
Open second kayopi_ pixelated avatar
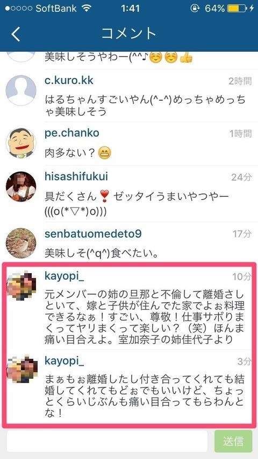[x=22, y=368]
